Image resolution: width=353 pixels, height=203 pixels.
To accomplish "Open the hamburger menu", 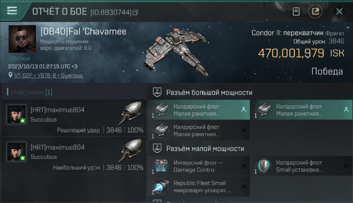I will tap(12, 11).
